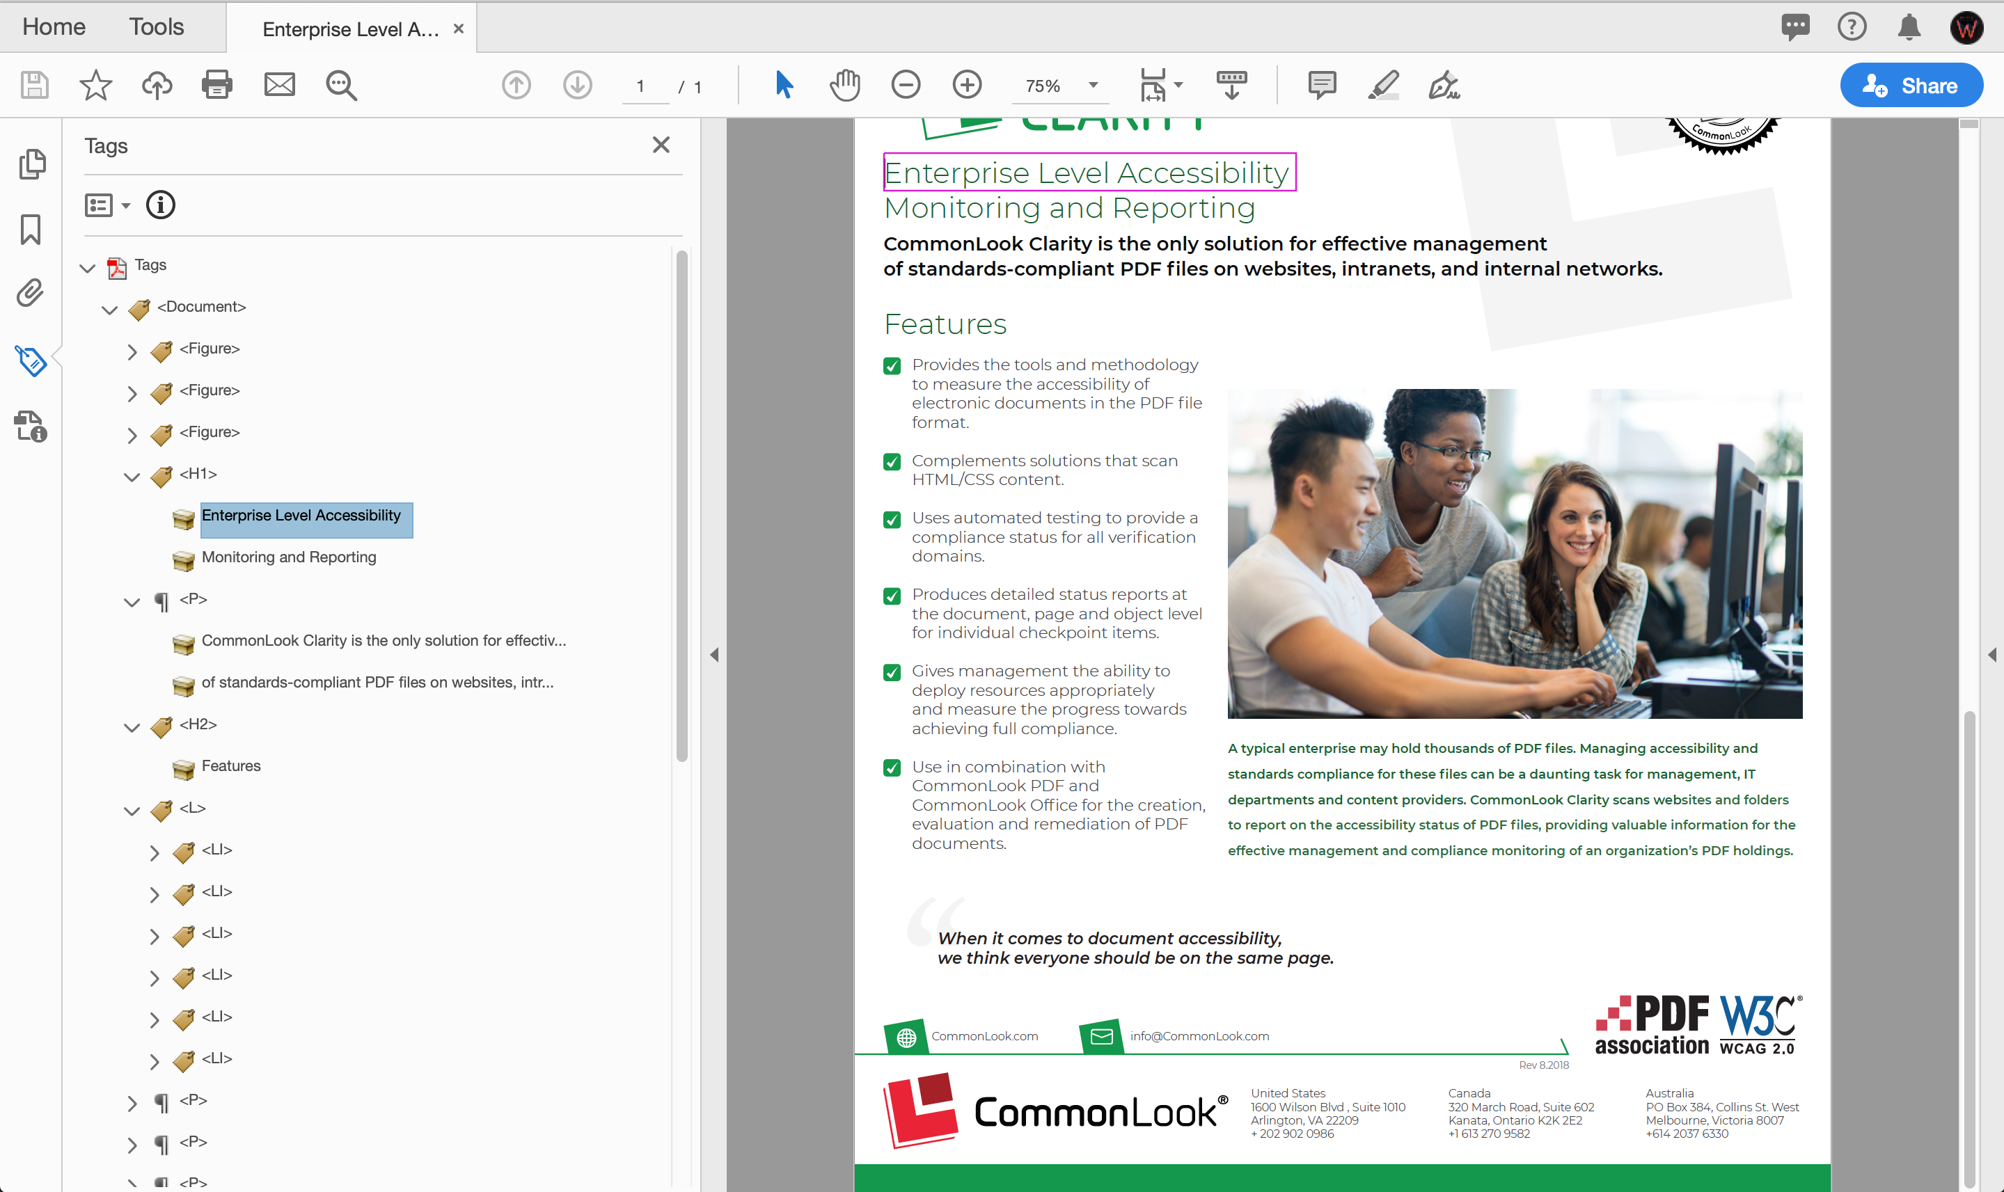The width and height of the screenshot is (2004, 1192).
Task: Click the Tags tree vertical scrollbar
Action: pyautogui.click(x=682, y=506)
